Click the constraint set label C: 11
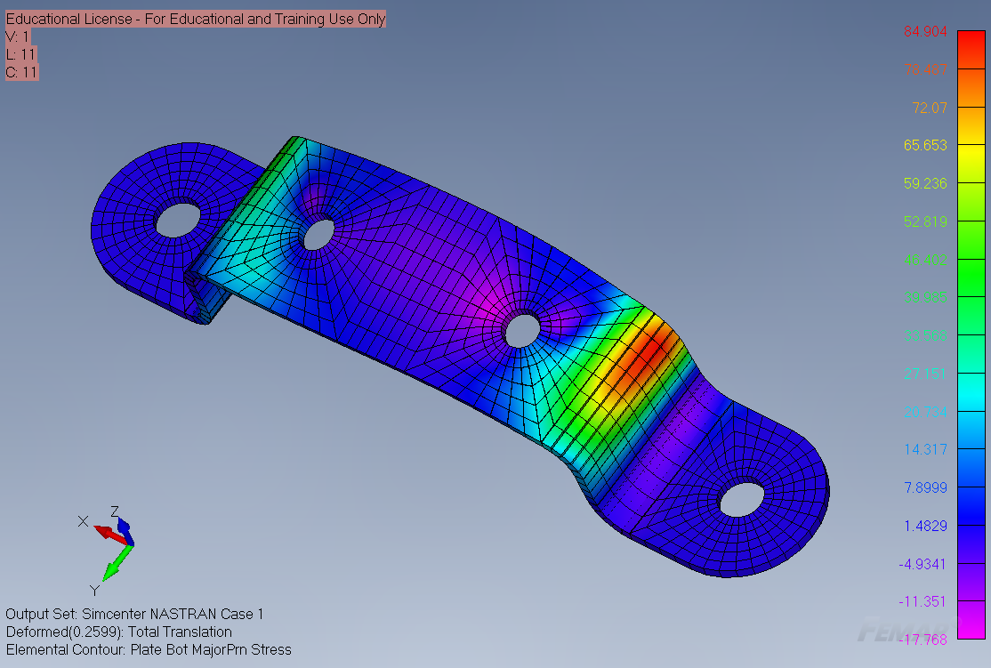991x668 pixels. pos(21,72)
